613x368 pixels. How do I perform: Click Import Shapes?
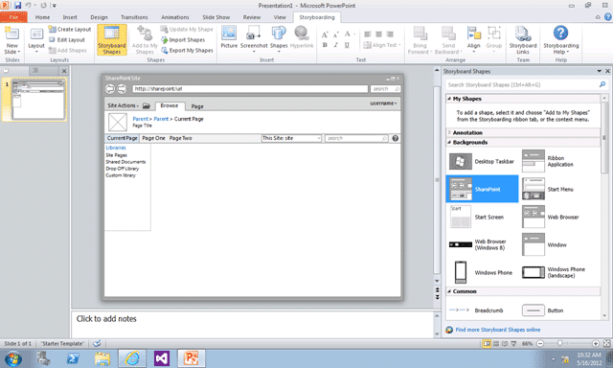pyautogui.click(x=183, y=40)
